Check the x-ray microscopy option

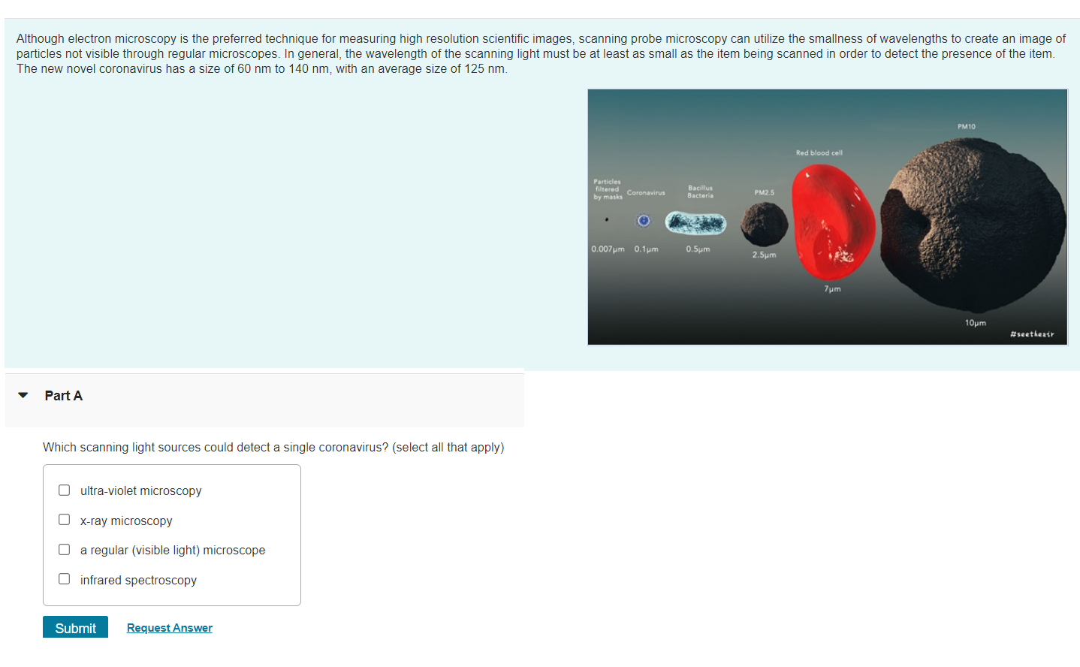[65, 520]
